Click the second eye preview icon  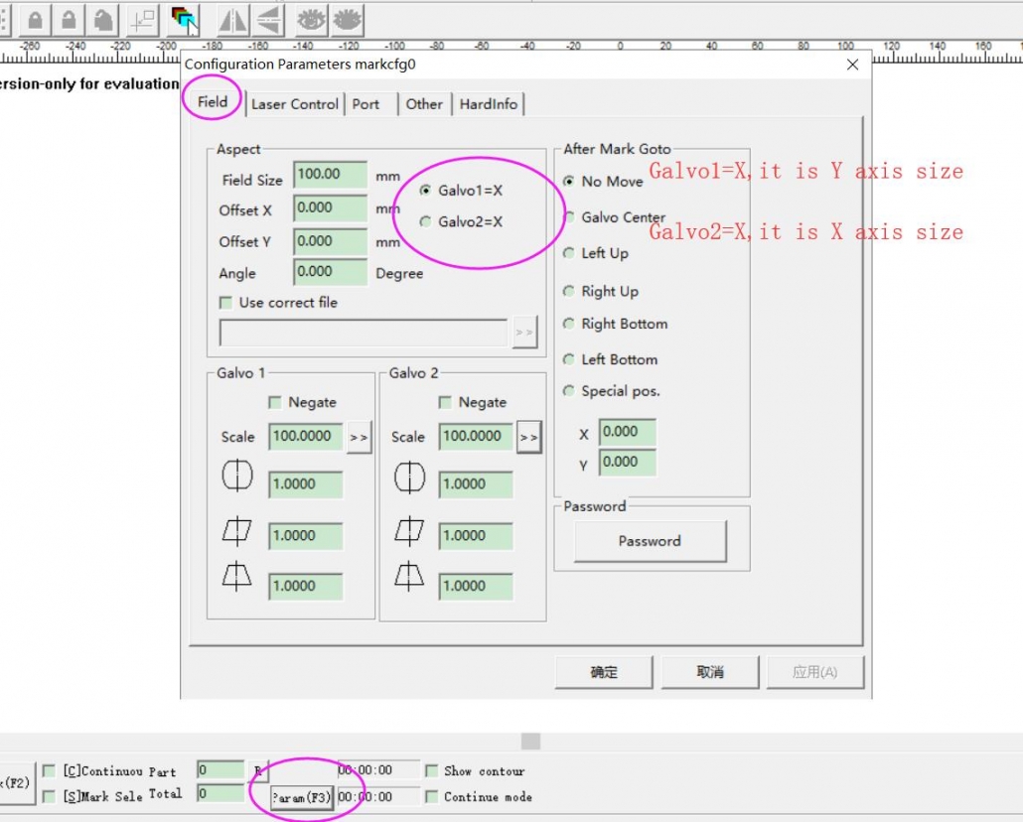tap(347, 20)
